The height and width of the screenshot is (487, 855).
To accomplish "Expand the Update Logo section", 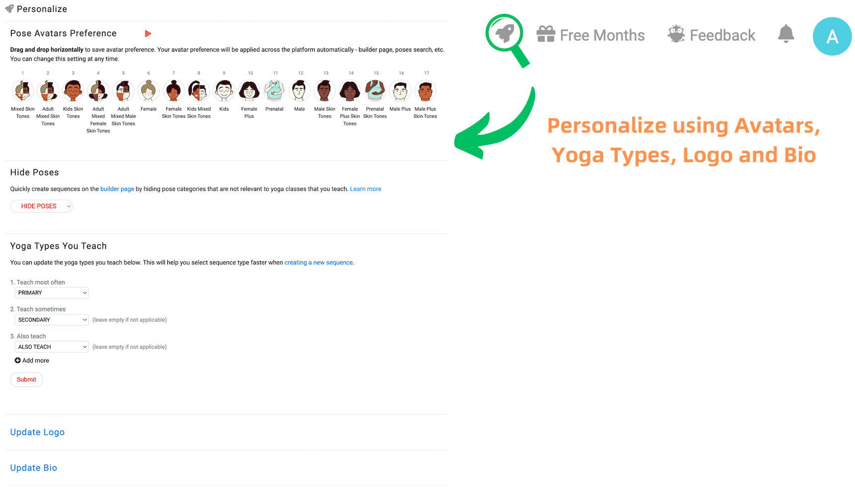I will [38, 432].
